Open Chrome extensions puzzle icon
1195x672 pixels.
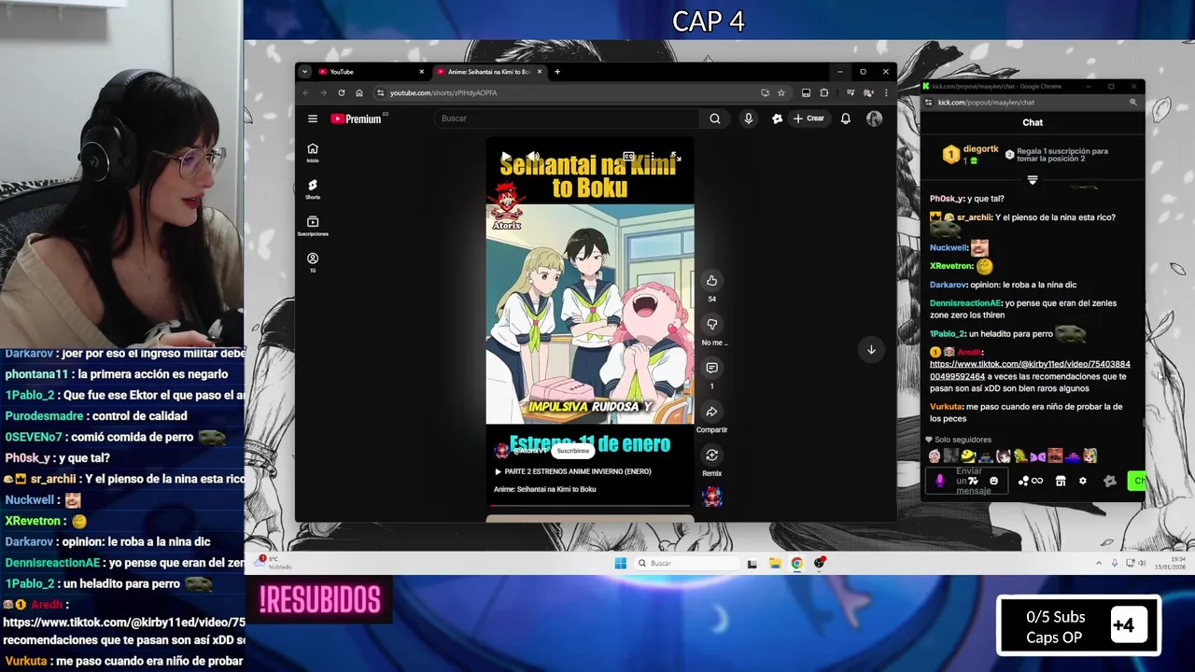[x=824, y=92]
